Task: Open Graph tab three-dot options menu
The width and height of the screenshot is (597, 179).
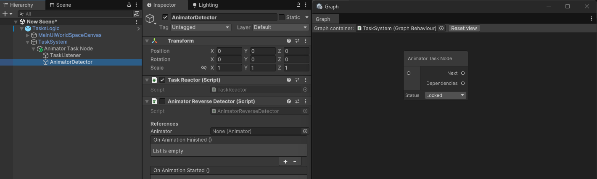Action: (592, 18)
